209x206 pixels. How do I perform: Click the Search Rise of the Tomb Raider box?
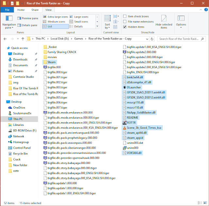click(x=182, y=39)
